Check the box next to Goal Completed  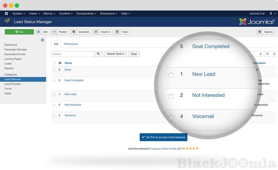(x=54, y=80)
